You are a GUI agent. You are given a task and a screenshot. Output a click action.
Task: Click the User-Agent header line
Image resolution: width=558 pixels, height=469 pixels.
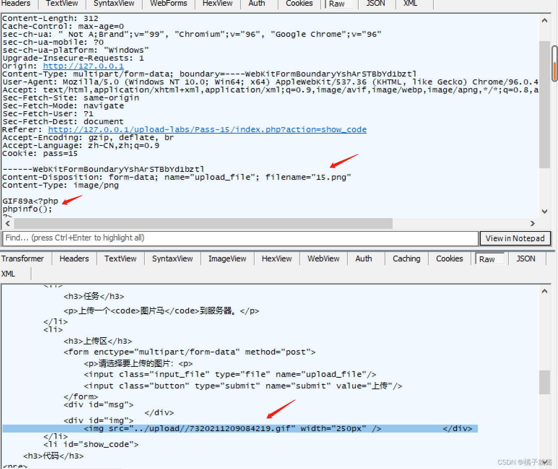pos(270,82)
